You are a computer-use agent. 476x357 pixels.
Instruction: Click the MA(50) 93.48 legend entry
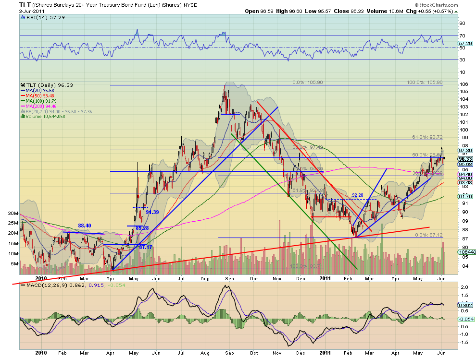point(40,96)
